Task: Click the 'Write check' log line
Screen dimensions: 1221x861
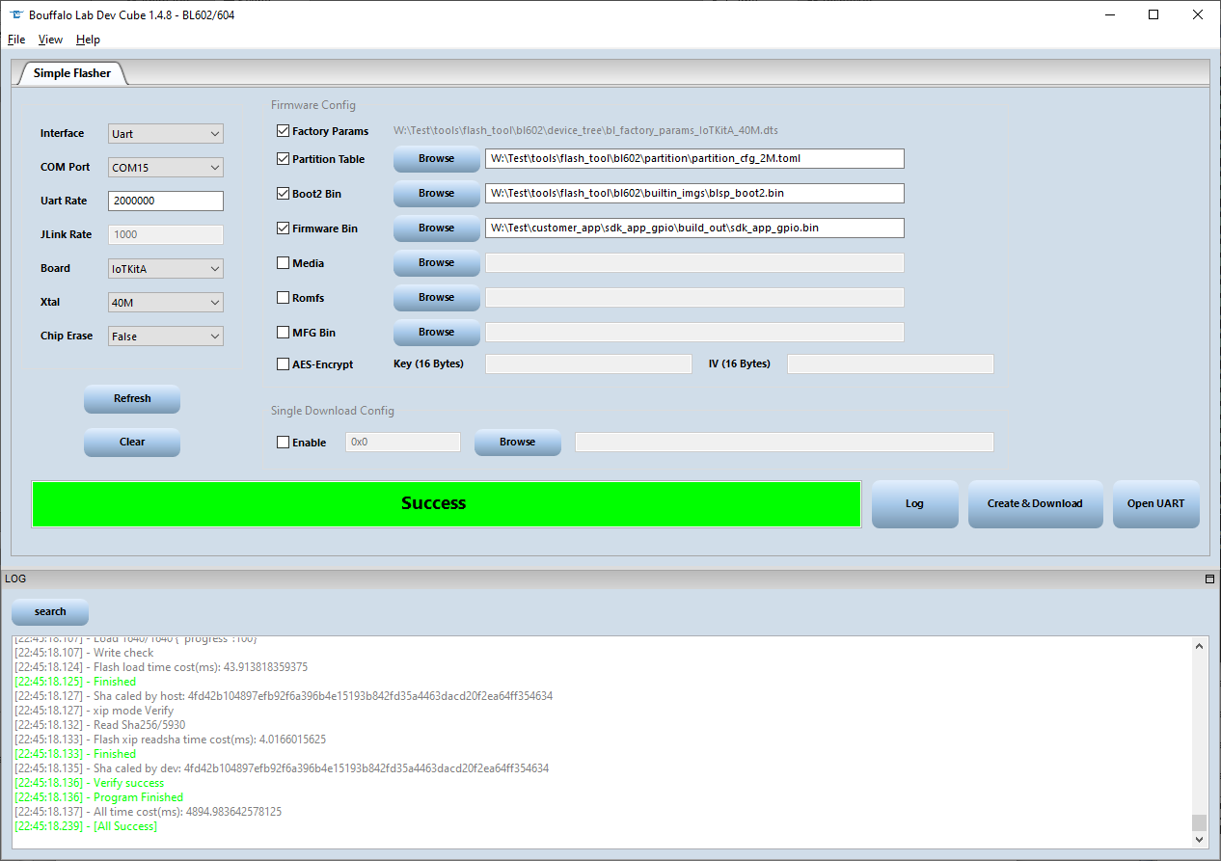Action: 84,654
